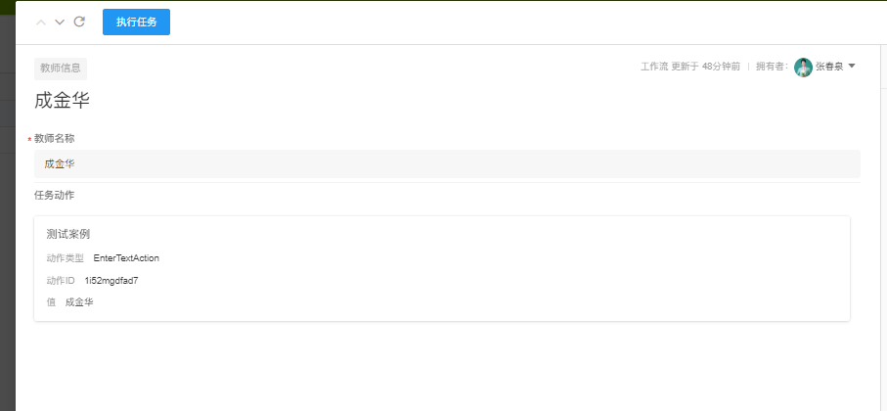Click the 值 value 成金华 in card

click(x=79, y=302)
